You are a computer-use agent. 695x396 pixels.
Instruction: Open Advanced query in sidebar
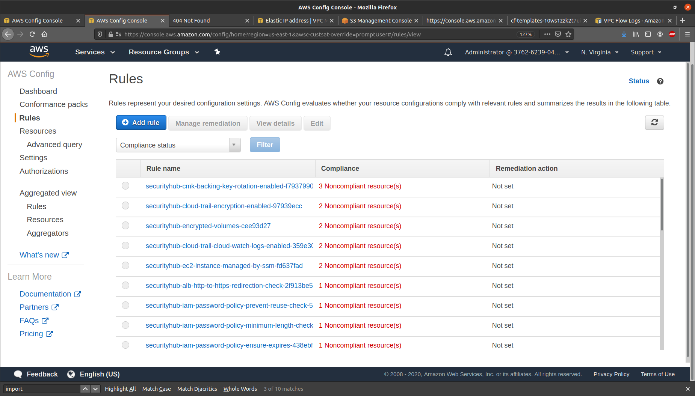(x=54, y=145)
